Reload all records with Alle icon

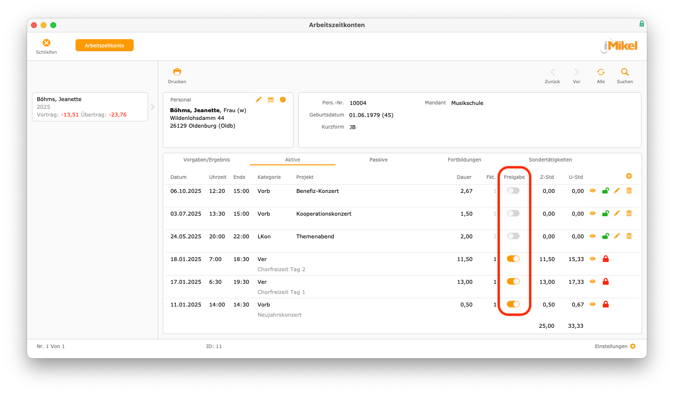tap(600, 72)
